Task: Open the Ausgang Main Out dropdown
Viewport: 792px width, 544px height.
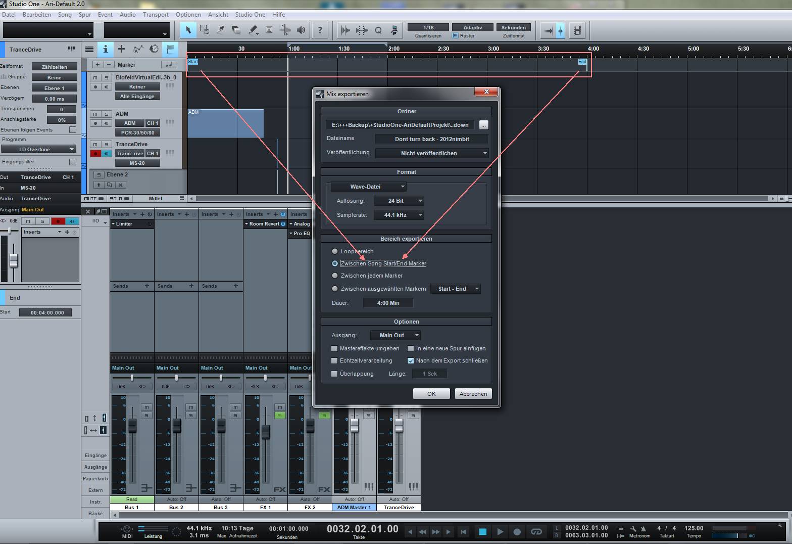Action: point(395,335)
